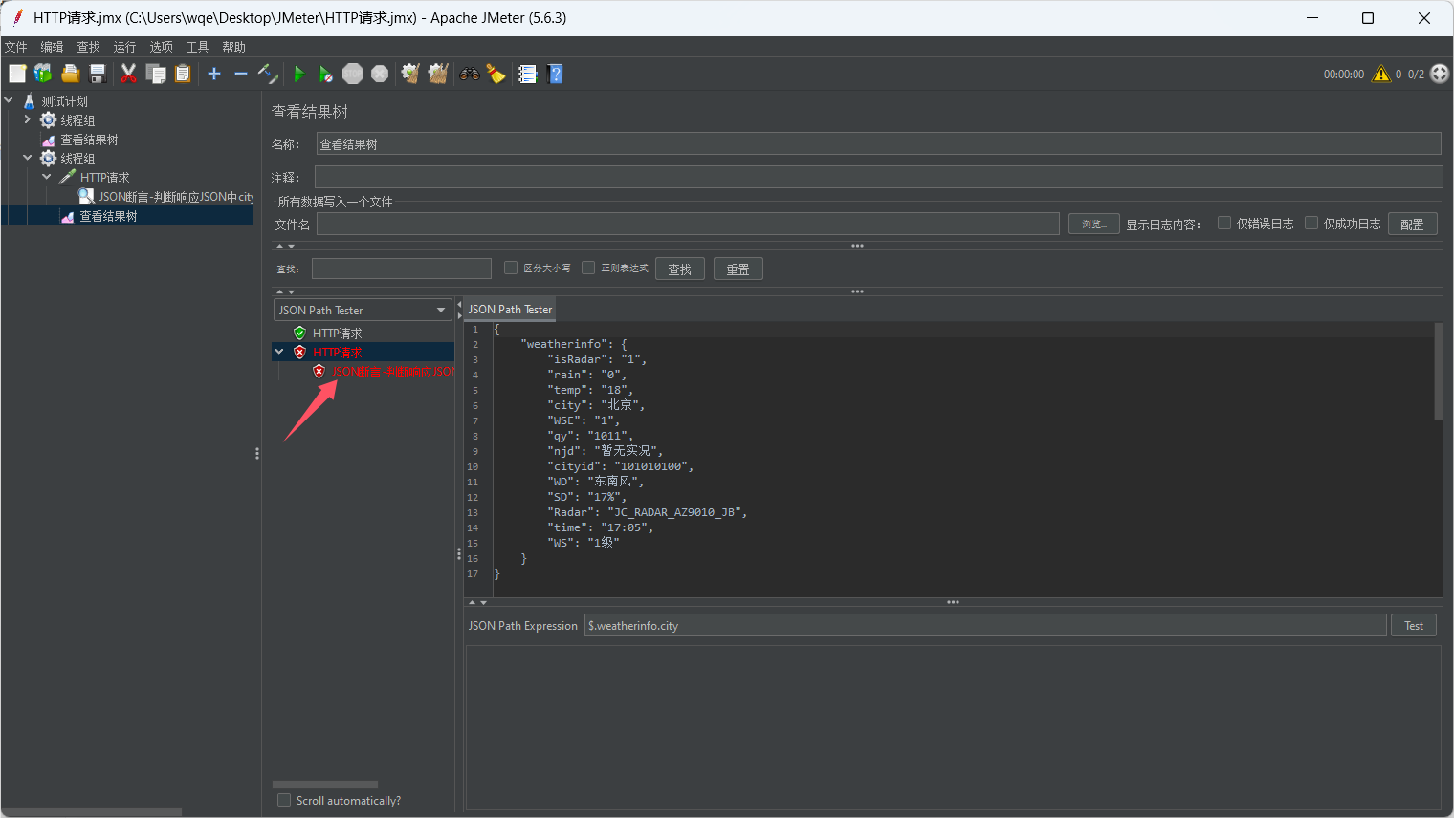
Task: Enable 仅错误日志 checkbox
Action: coord(1224,223)
